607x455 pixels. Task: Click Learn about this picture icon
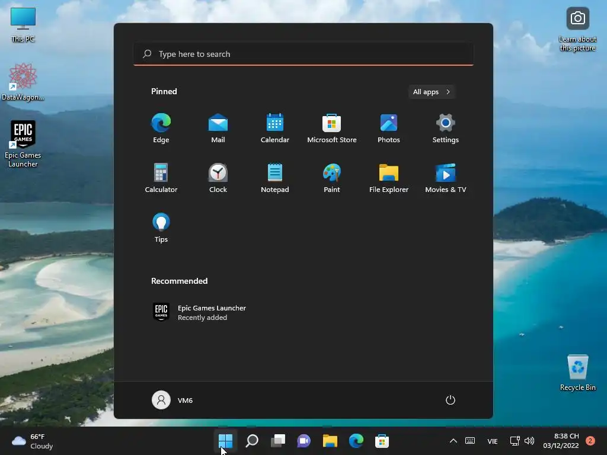(x=577, y=30)
